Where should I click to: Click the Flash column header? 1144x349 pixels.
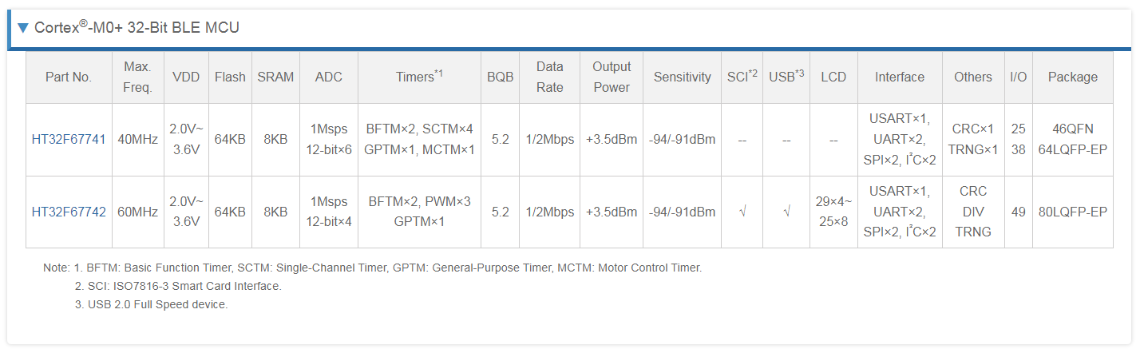point(230,77)
